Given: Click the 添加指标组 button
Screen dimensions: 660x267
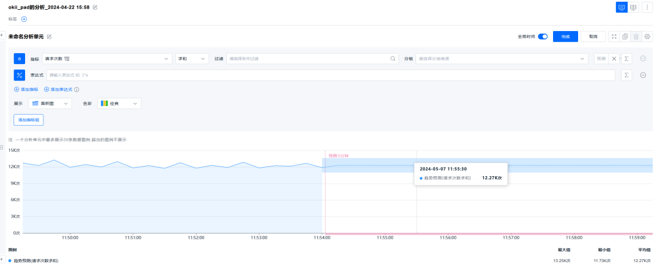Looking at the screenshot, I should coord(29,120).
